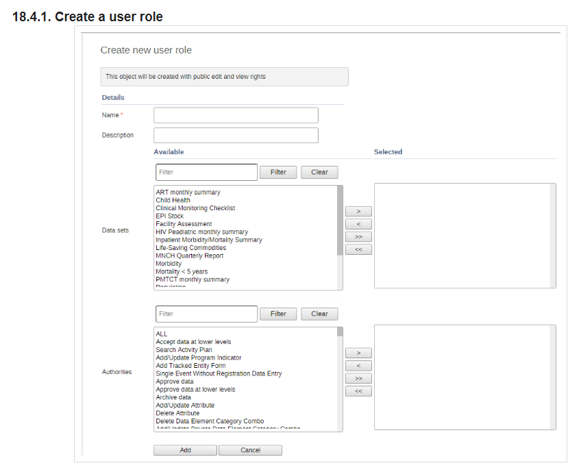Move selected authority right with > button

(358, 353)
